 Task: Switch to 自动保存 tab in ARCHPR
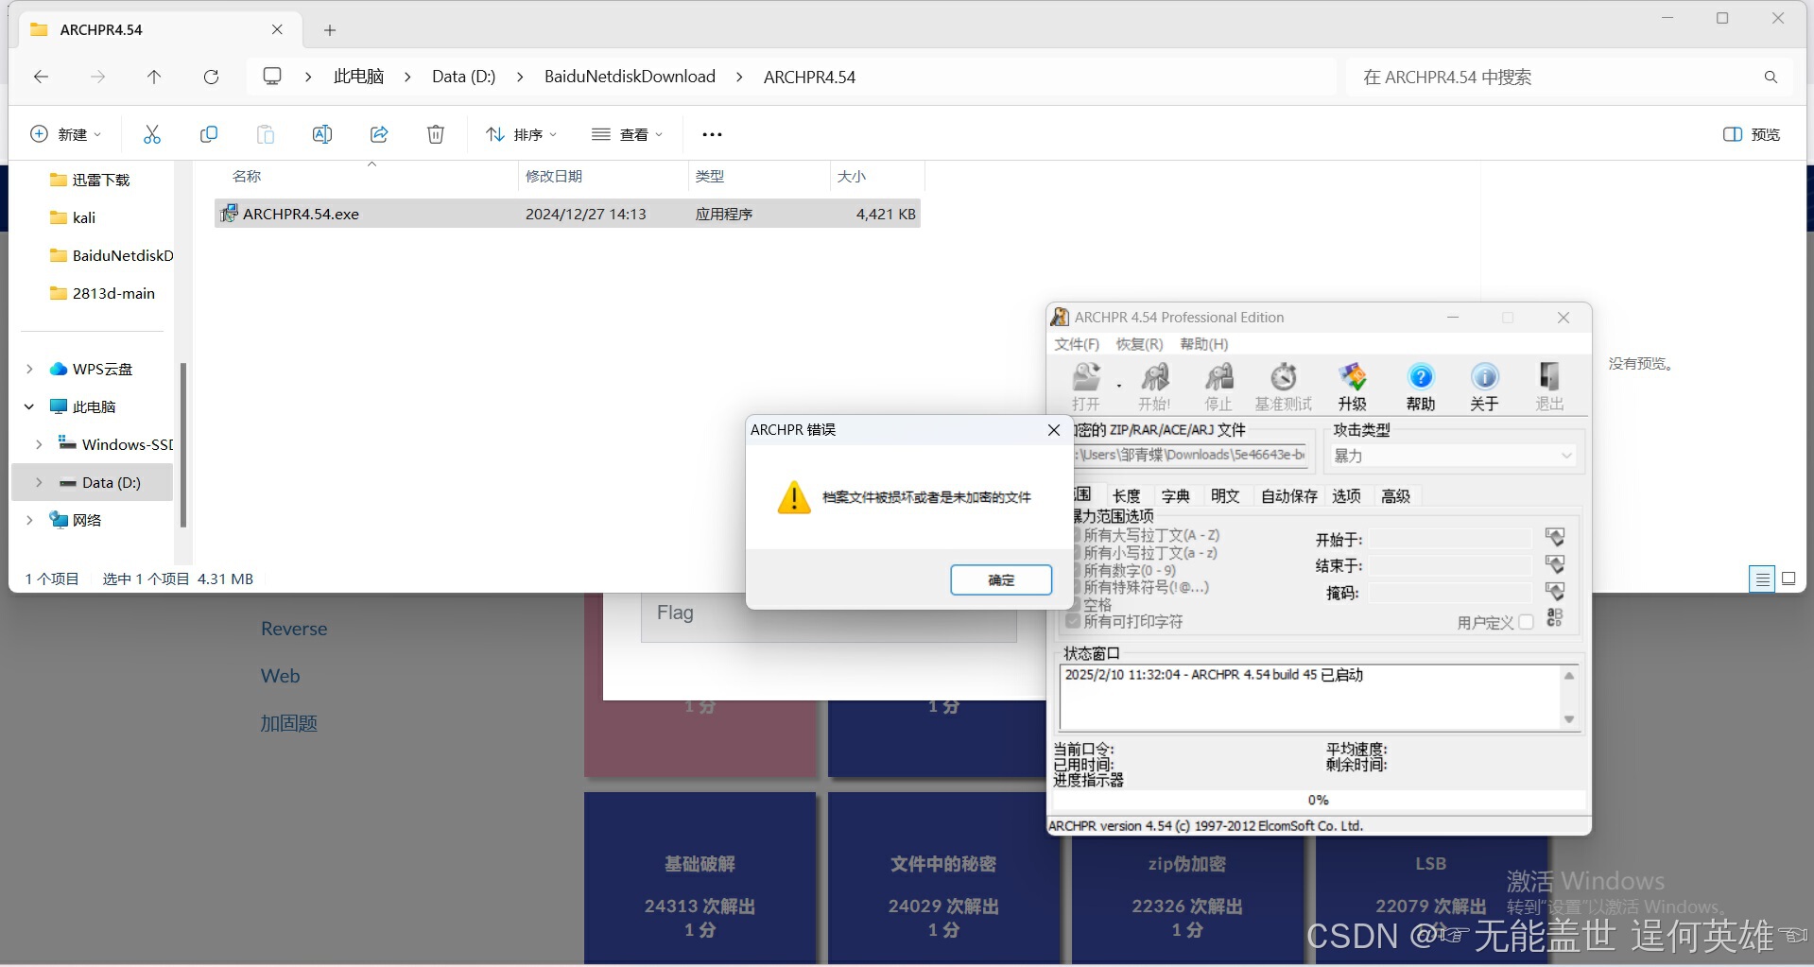1289,495
